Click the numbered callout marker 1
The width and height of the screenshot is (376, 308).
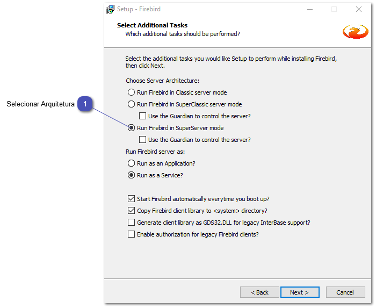point(85,104)
